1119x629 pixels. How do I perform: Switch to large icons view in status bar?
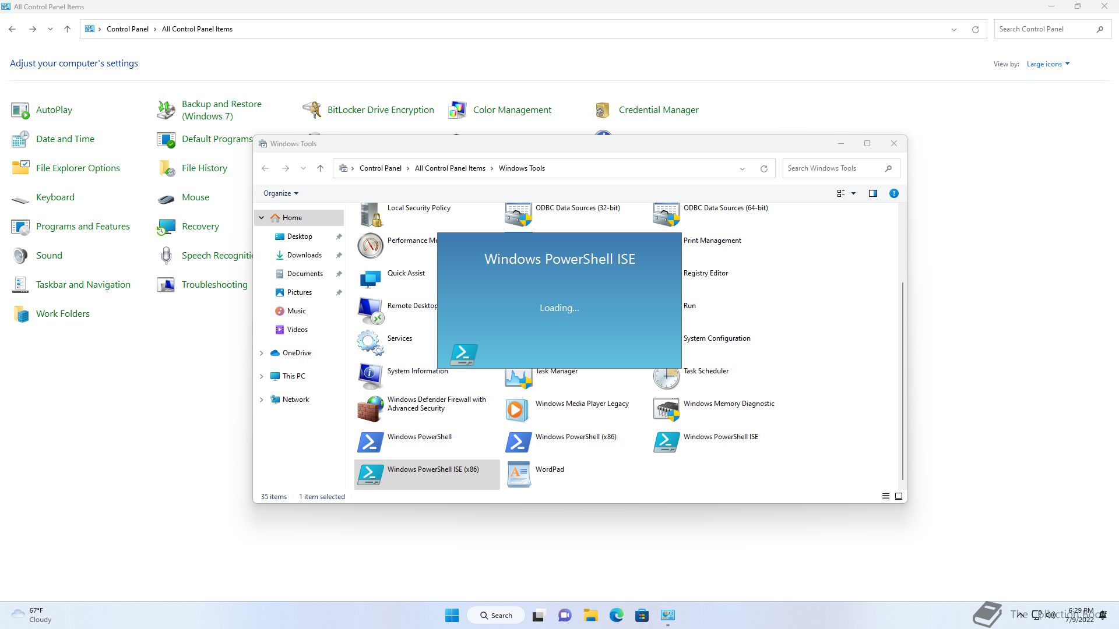[x=898, y=497]
